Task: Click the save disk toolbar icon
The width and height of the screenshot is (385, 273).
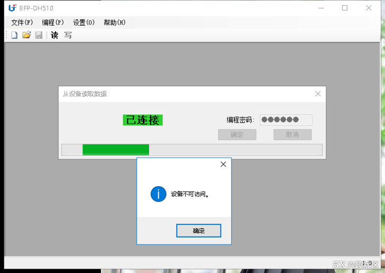Action: coord(39,35)
